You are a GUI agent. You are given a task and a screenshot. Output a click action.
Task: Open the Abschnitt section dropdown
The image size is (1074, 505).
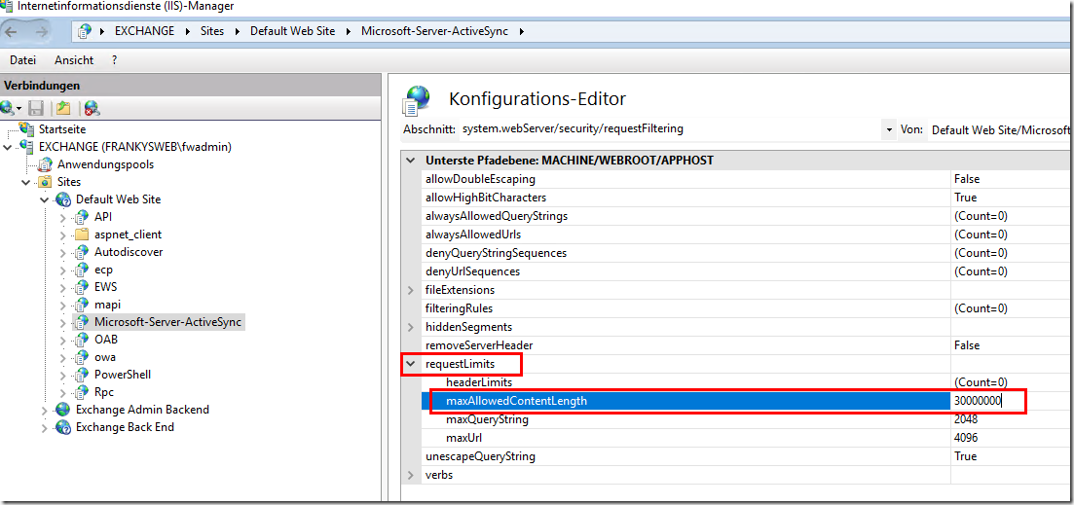[889, 128]
